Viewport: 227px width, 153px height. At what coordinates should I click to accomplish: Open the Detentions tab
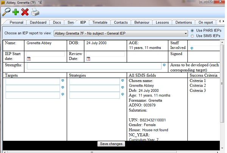(x=183, y=22)
